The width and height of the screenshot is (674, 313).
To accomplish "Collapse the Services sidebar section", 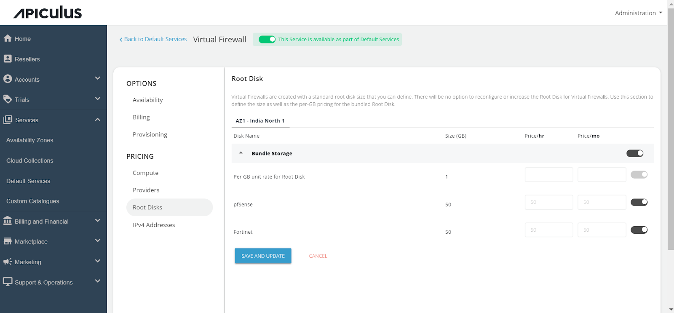I will pos(97,120).
